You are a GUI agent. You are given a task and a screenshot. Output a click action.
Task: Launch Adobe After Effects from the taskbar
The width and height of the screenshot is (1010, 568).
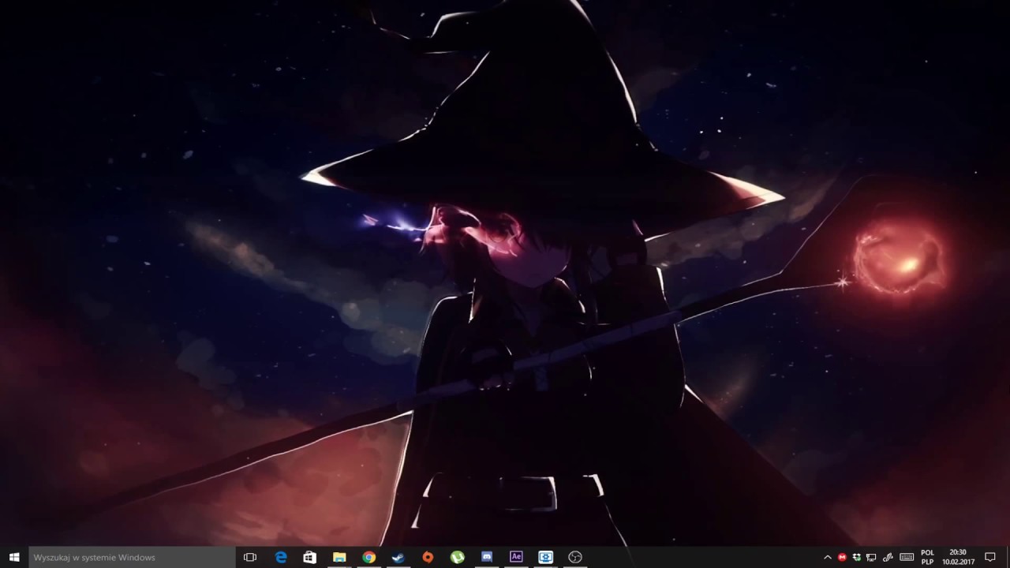click(x=516, y=557)
